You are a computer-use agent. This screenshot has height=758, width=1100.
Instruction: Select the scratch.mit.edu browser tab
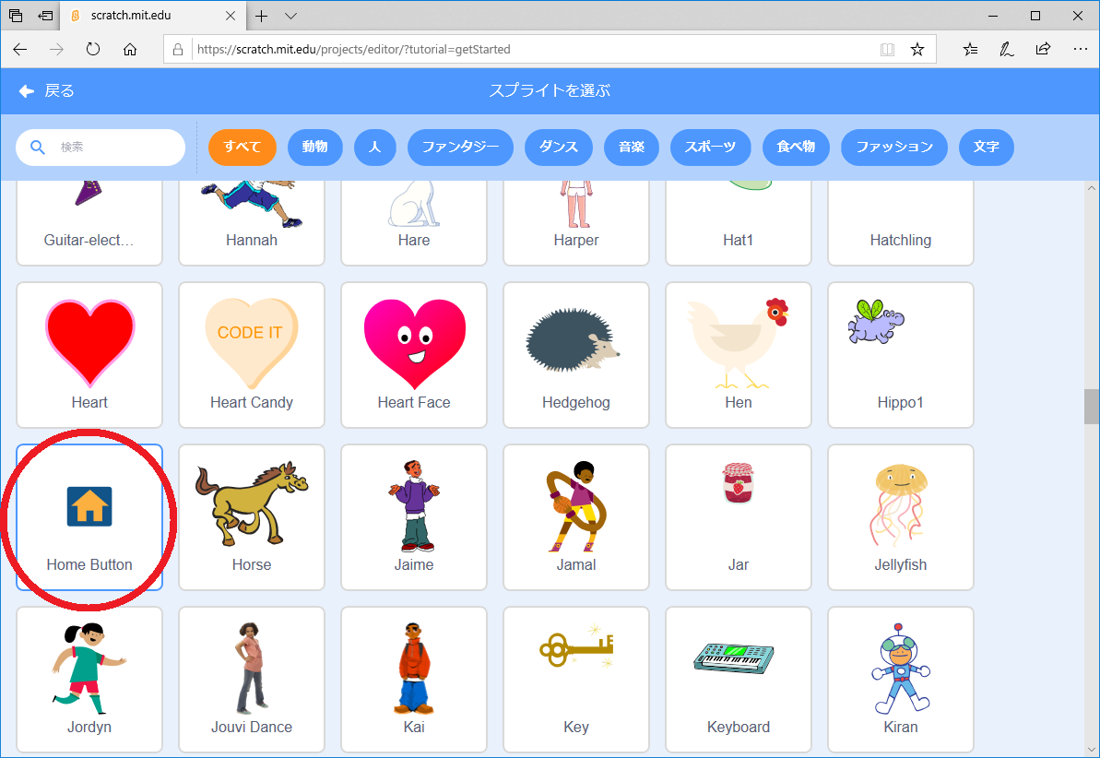[154, 16]
